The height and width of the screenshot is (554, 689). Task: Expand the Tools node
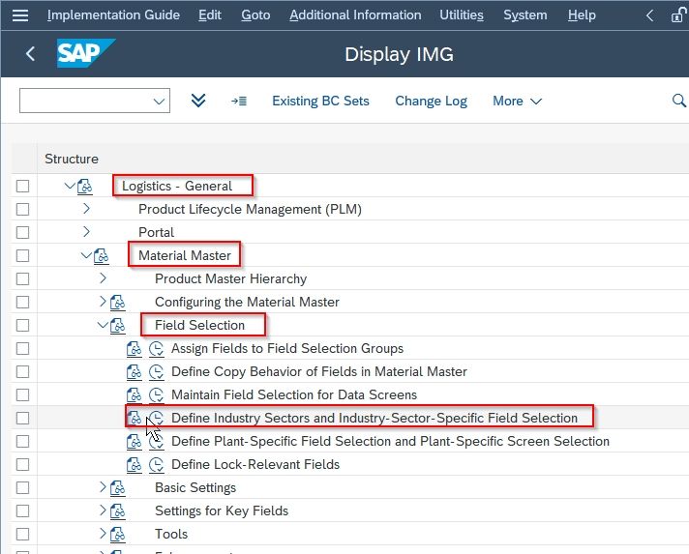click(103, 534)
